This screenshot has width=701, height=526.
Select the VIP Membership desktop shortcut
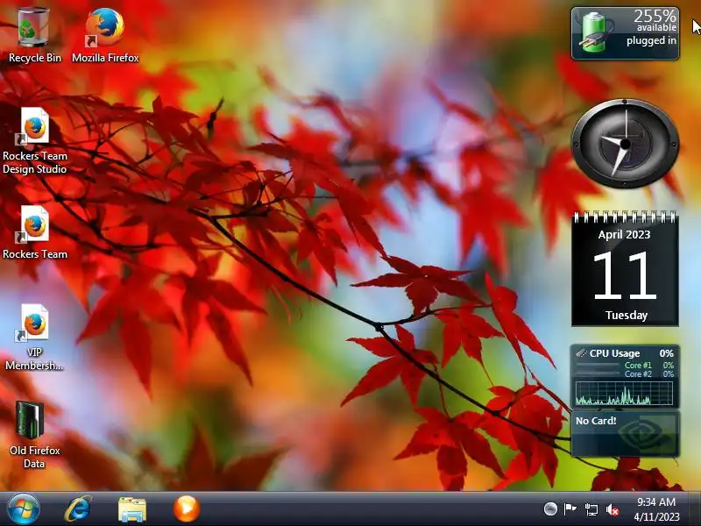point(34,338)
